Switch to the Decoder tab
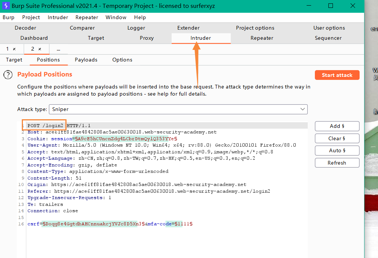The width and height of the screenshot is (378, 258). click(x=25, y=28)
